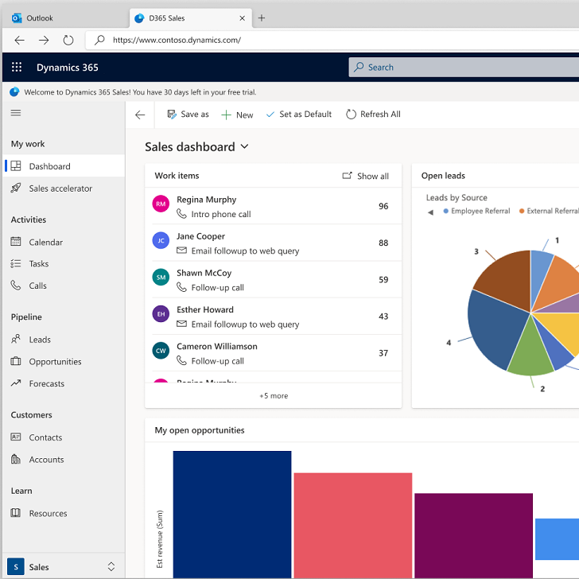Open Tasks in the Activities section
This screenshot has height=579, width=579.
[x=64, y=264]
